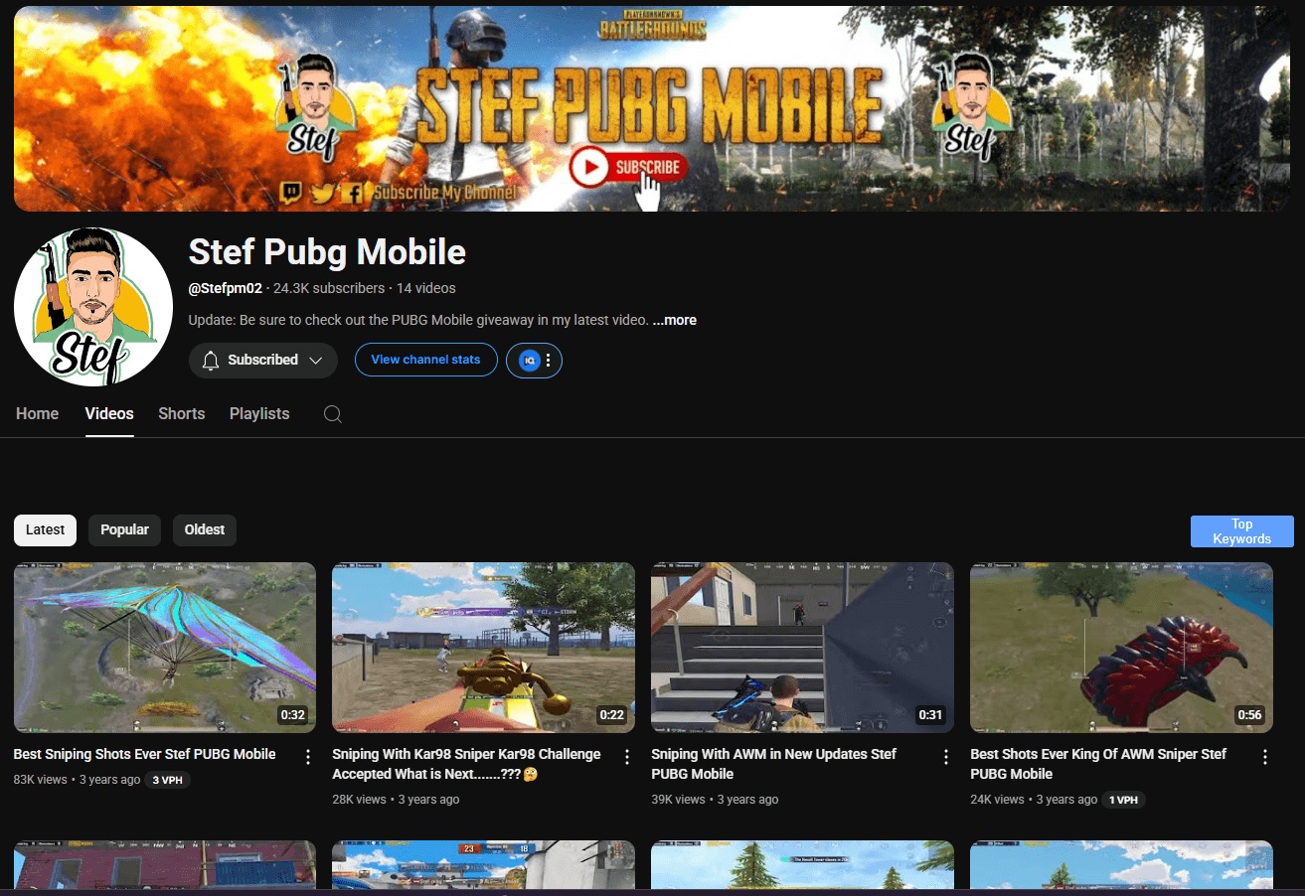Expand the Subscribed notification dropdown chevron
Screen dimensions: 1305x896
316,361
